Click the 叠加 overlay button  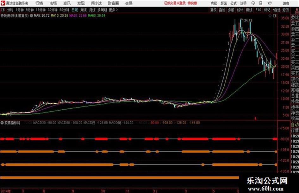(222, 10)
